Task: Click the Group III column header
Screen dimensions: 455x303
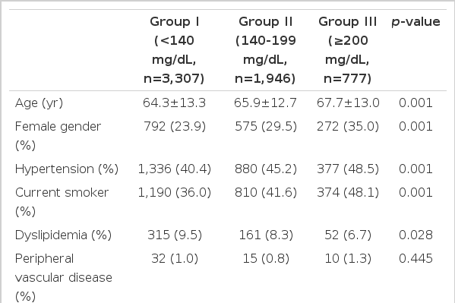Action: coord(348,50)
